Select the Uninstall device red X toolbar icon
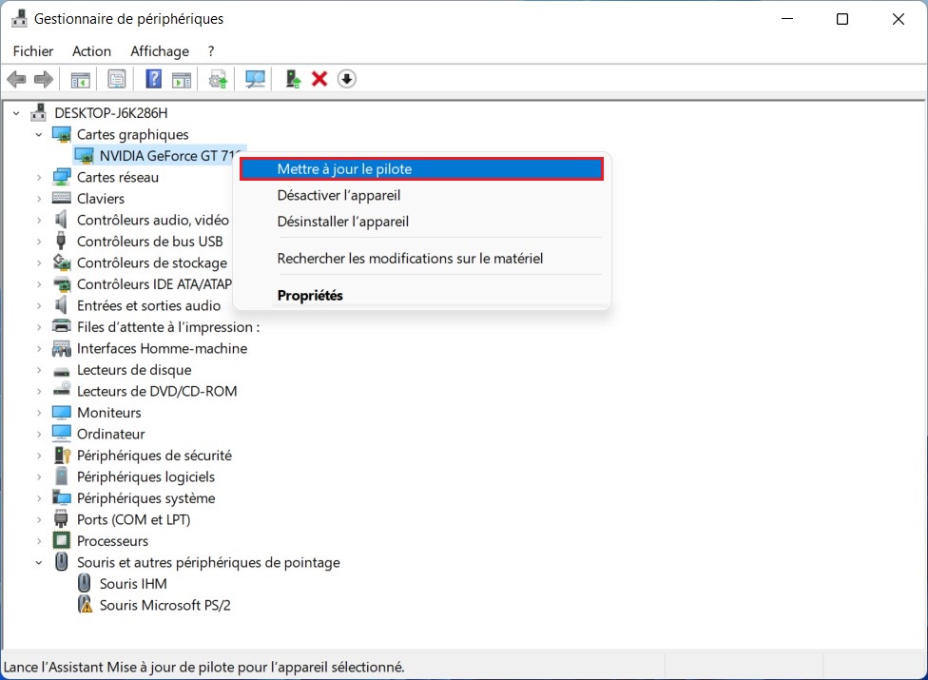928x680 pixels. pyautogui.click(x=318, y=78)
